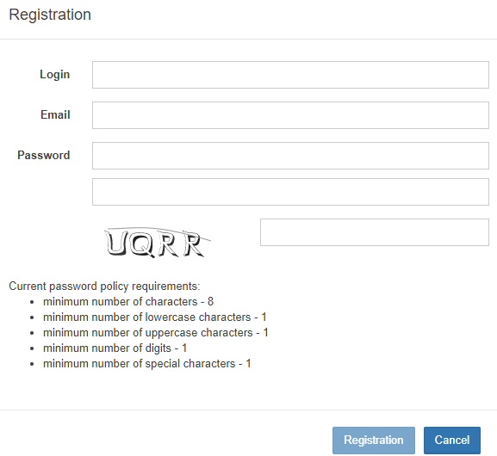This screenshot has width=497, height=456.
Task: Click the minimum uppercase characters rule
Action: (x=156, y=332)
